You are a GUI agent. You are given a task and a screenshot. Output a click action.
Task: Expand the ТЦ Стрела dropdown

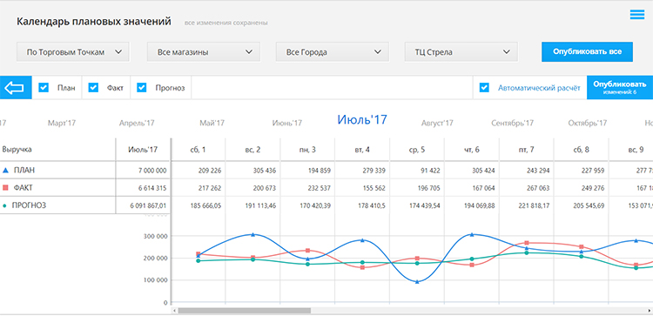pos(461,52)
